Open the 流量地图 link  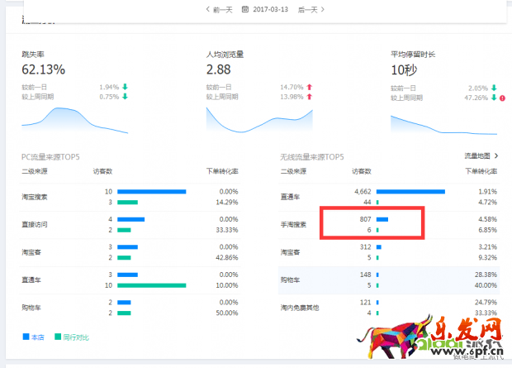[x=477, y=155]
